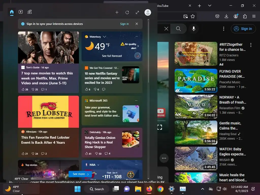Open Firefox extensions menu
260x195 pixels.
(245, 16)
